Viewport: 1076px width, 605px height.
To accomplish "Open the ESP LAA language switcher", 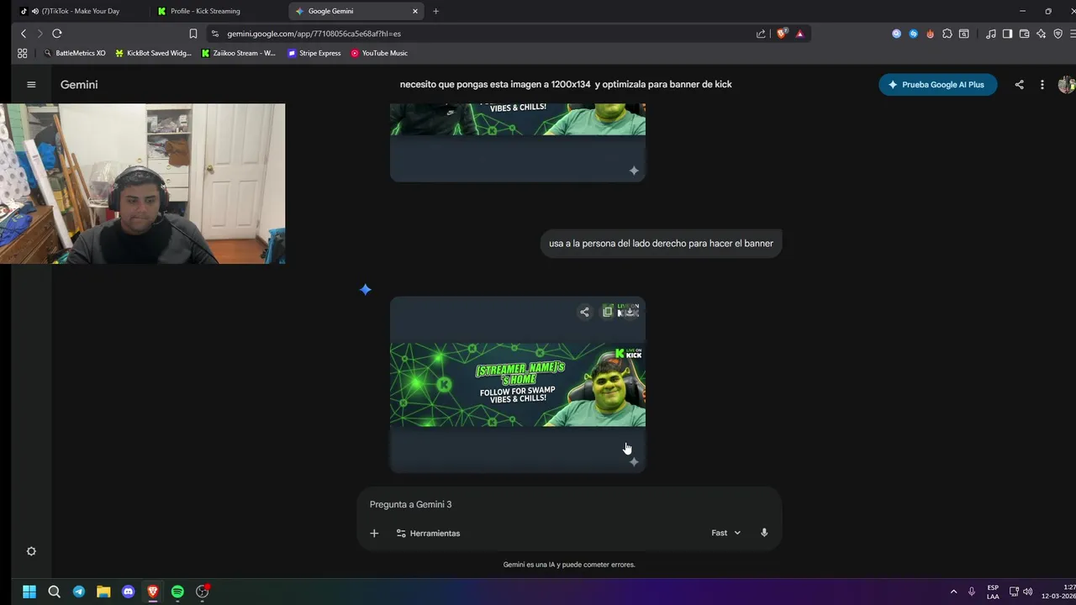I will pos(993,592).
